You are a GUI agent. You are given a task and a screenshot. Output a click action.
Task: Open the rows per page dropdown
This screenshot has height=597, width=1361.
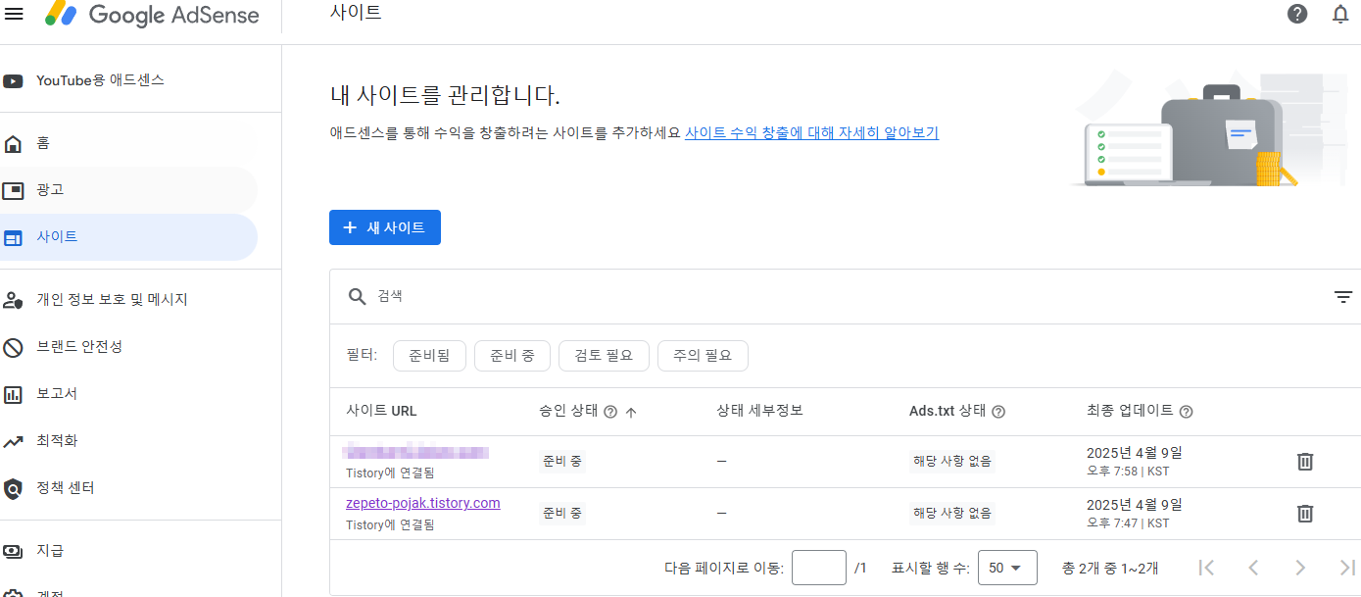click(1007, 568)
